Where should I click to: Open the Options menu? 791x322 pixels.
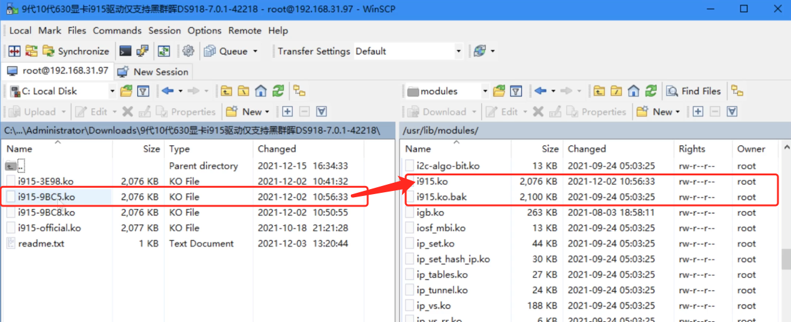[205, 31]
